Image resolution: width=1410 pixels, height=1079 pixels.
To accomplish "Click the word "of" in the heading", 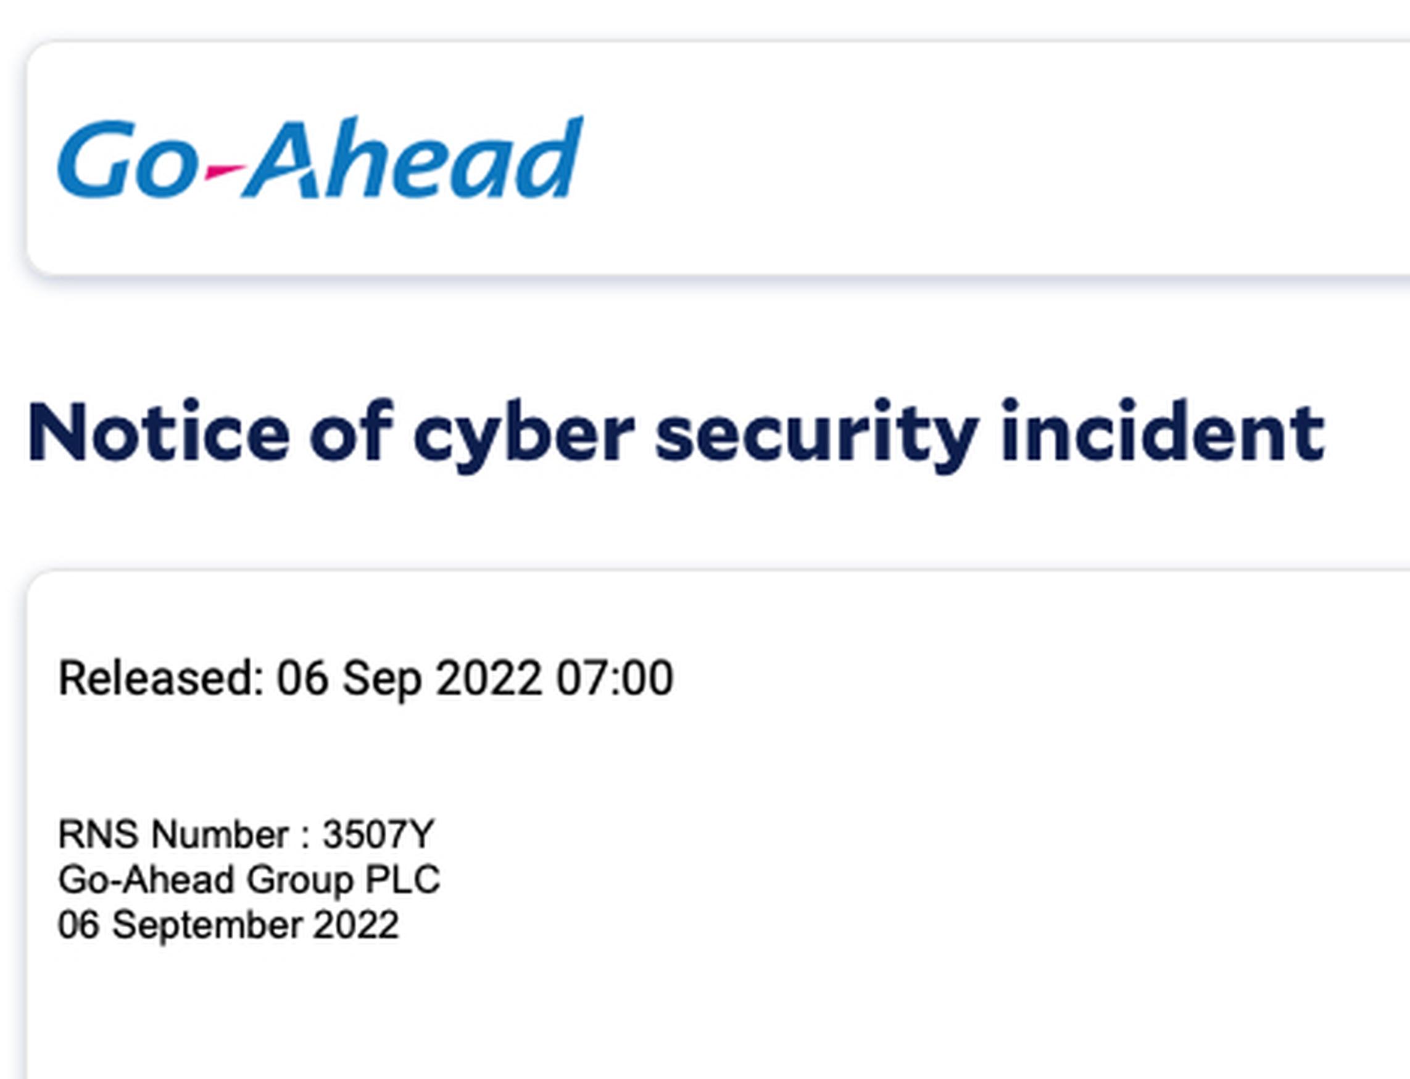I will pos(350,429).
